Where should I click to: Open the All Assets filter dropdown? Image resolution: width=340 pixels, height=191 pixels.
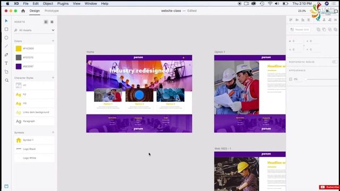pos(53,30)
